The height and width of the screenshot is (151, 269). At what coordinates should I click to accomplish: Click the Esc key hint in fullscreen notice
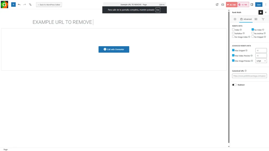(x=158, y=10)
